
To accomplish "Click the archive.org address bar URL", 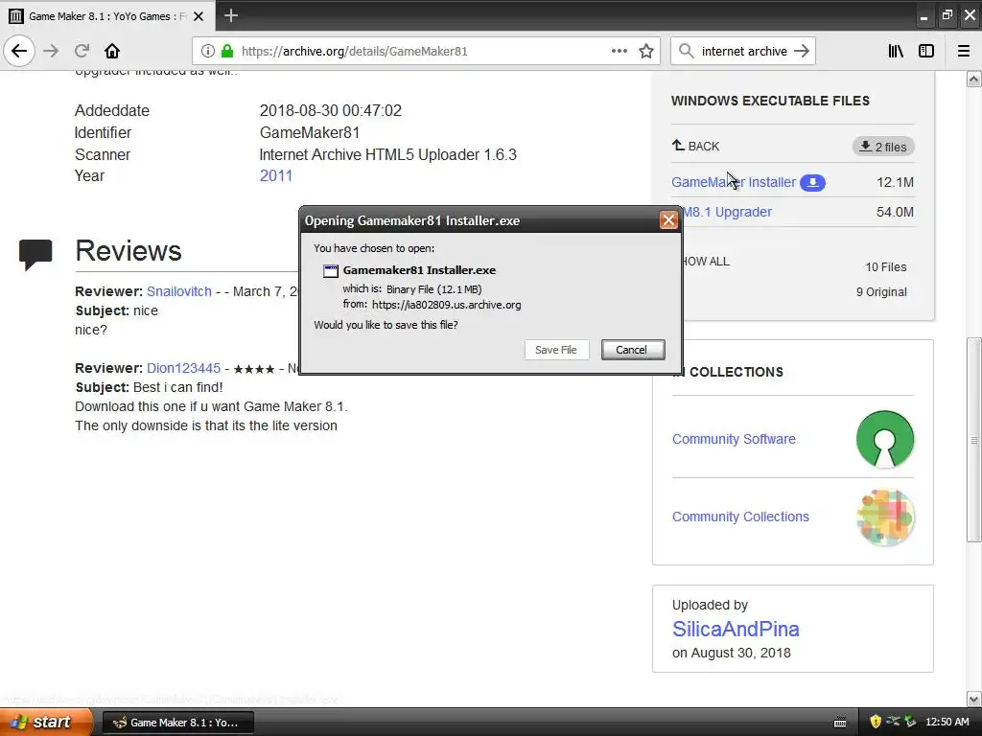I will coord(355,52).
